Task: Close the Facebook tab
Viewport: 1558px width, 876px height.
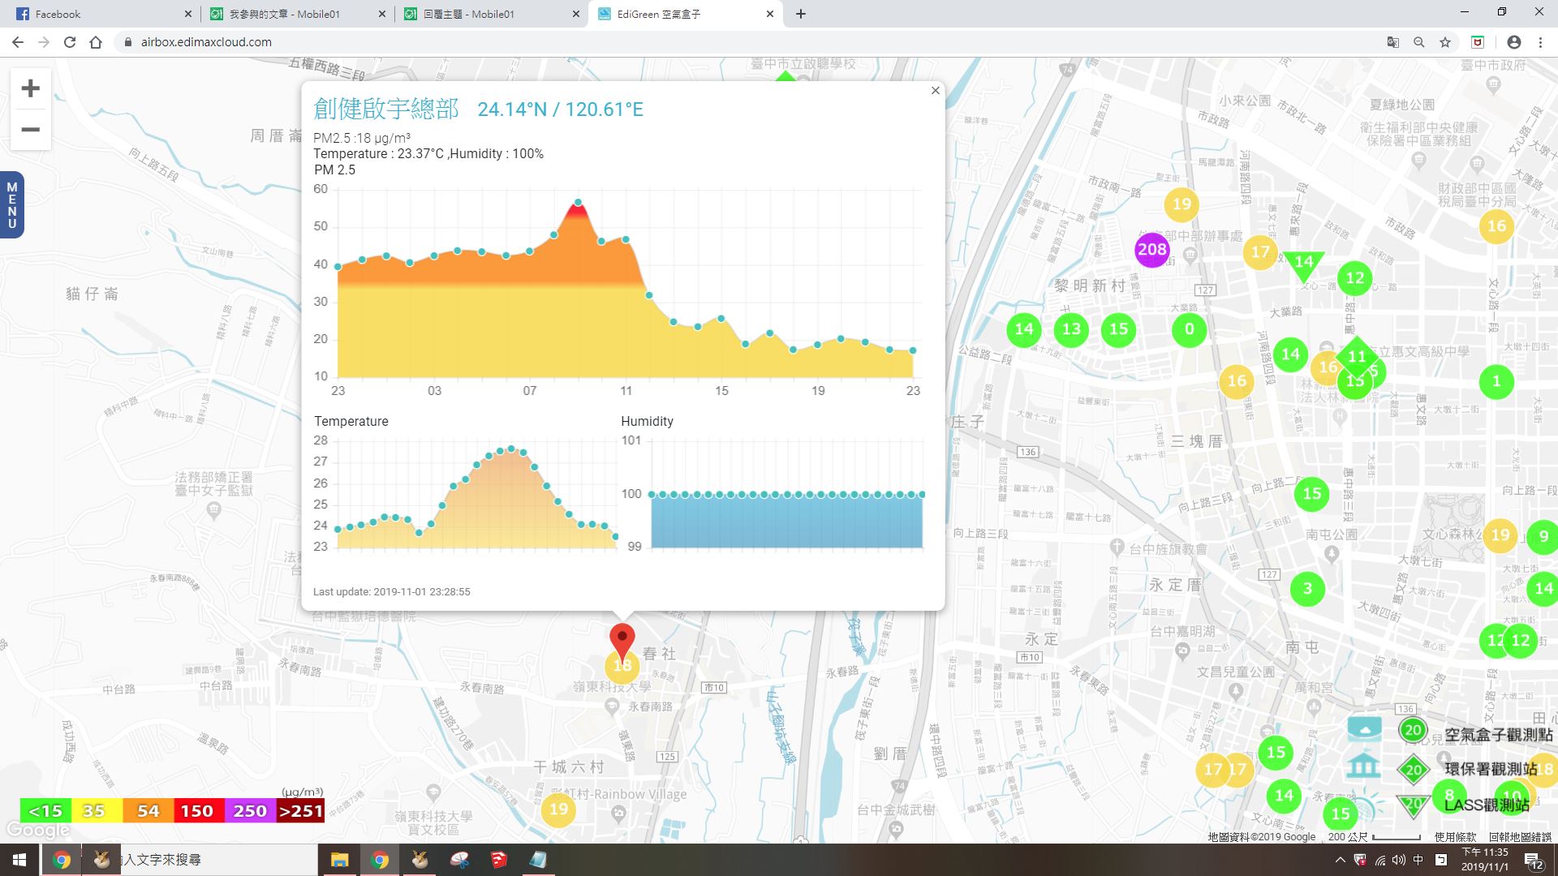Action: click(x=188, y=14)
